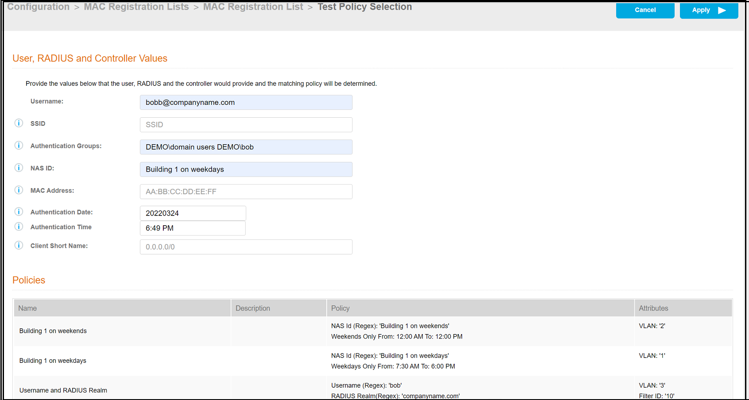Image resolution: width=749 pixels, height=400 pixels.
Task: Click the Authentication Groups input field
Action: pos(246,147)
